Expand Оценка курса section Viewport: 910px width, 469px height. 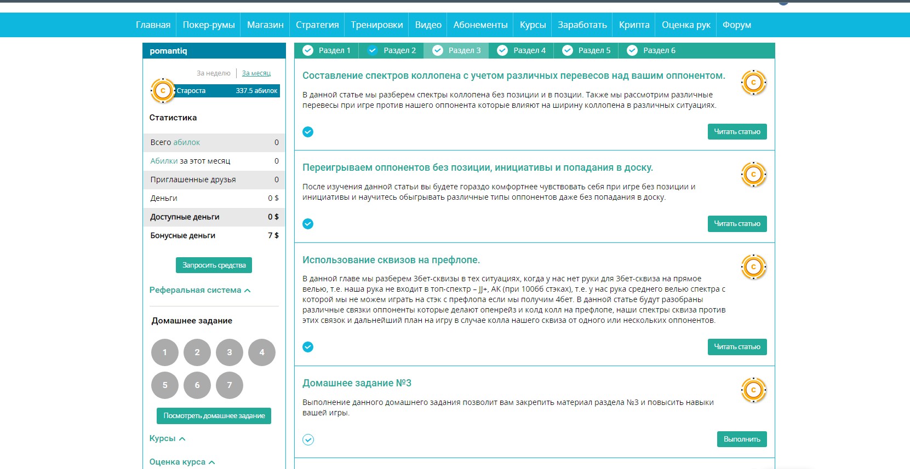[182, 462]
